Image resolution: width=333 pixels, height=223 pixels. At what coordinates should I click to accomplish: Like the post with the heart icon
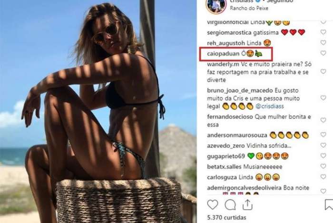coord(213,205)
